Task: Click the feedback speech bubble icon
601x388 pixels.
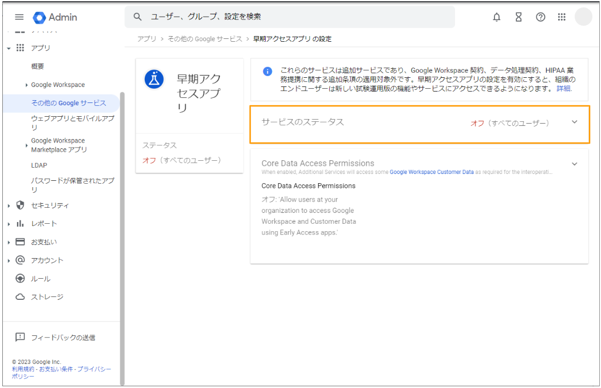Action: [x=20, y=337]
